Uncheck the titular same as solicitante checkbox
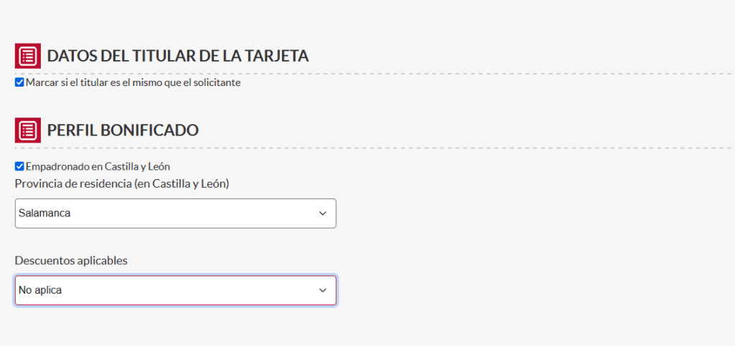The width and height of the screenshot is (735, 346). coord(19,82)
